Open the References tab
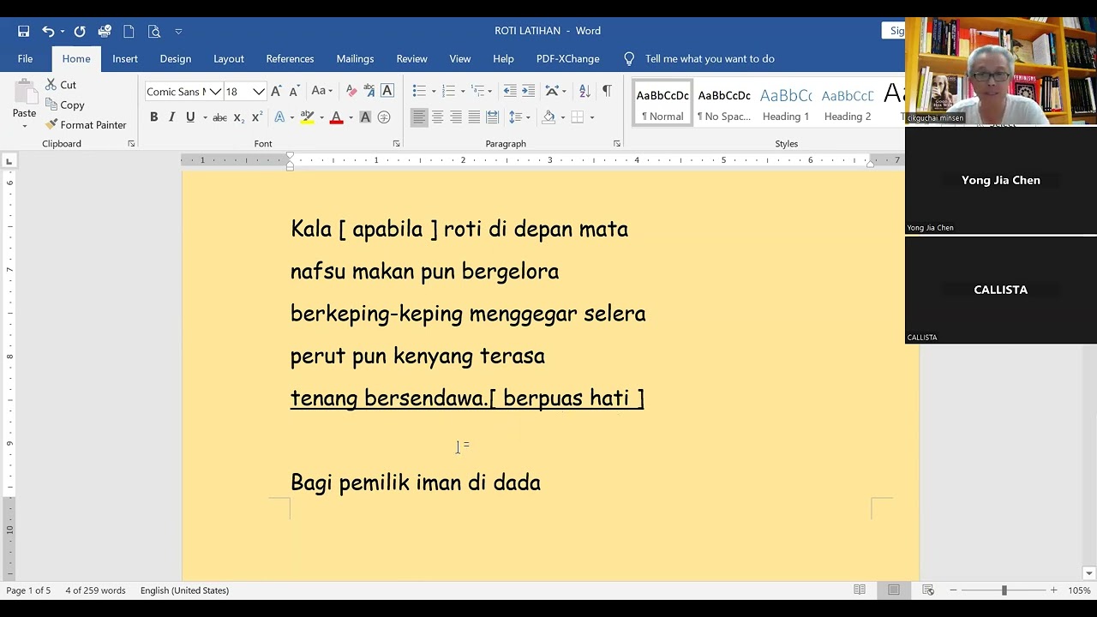Viewport: 1097px width, 617px height. click(x=290, y=58)
